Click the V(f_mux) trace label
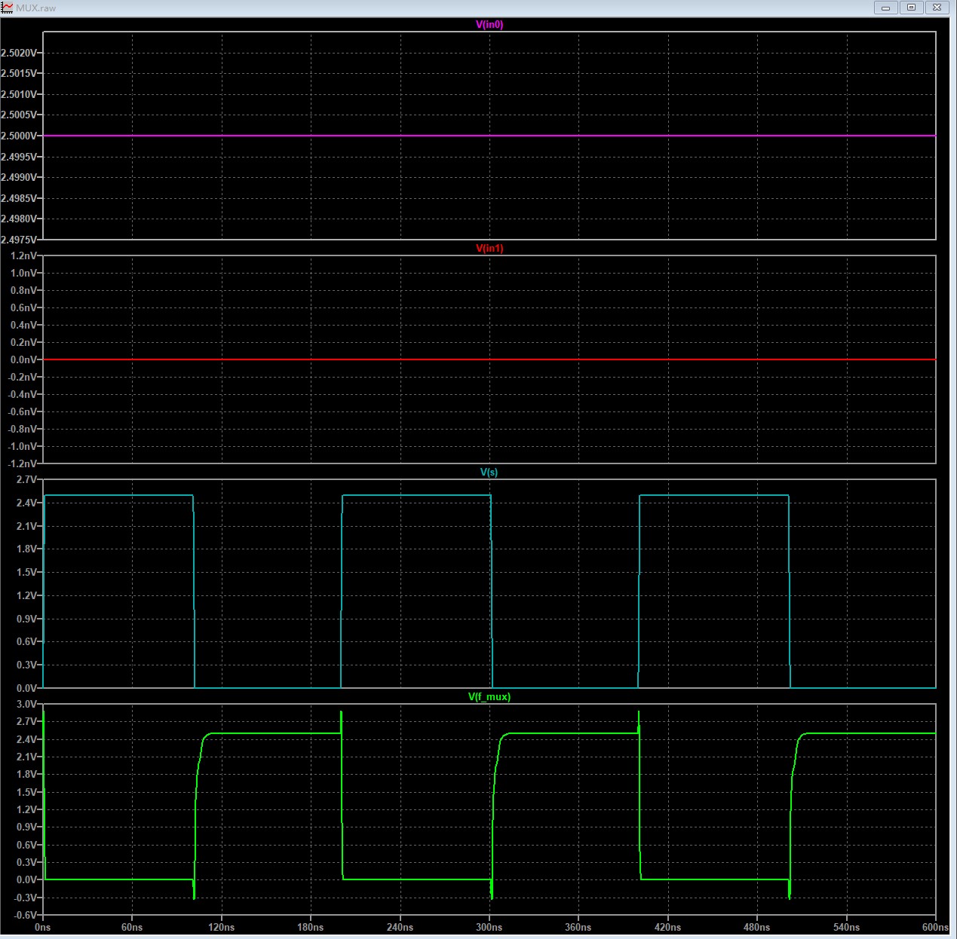Image resolution: width=957 pixels, height=939 pixels. tap(489, 696)
